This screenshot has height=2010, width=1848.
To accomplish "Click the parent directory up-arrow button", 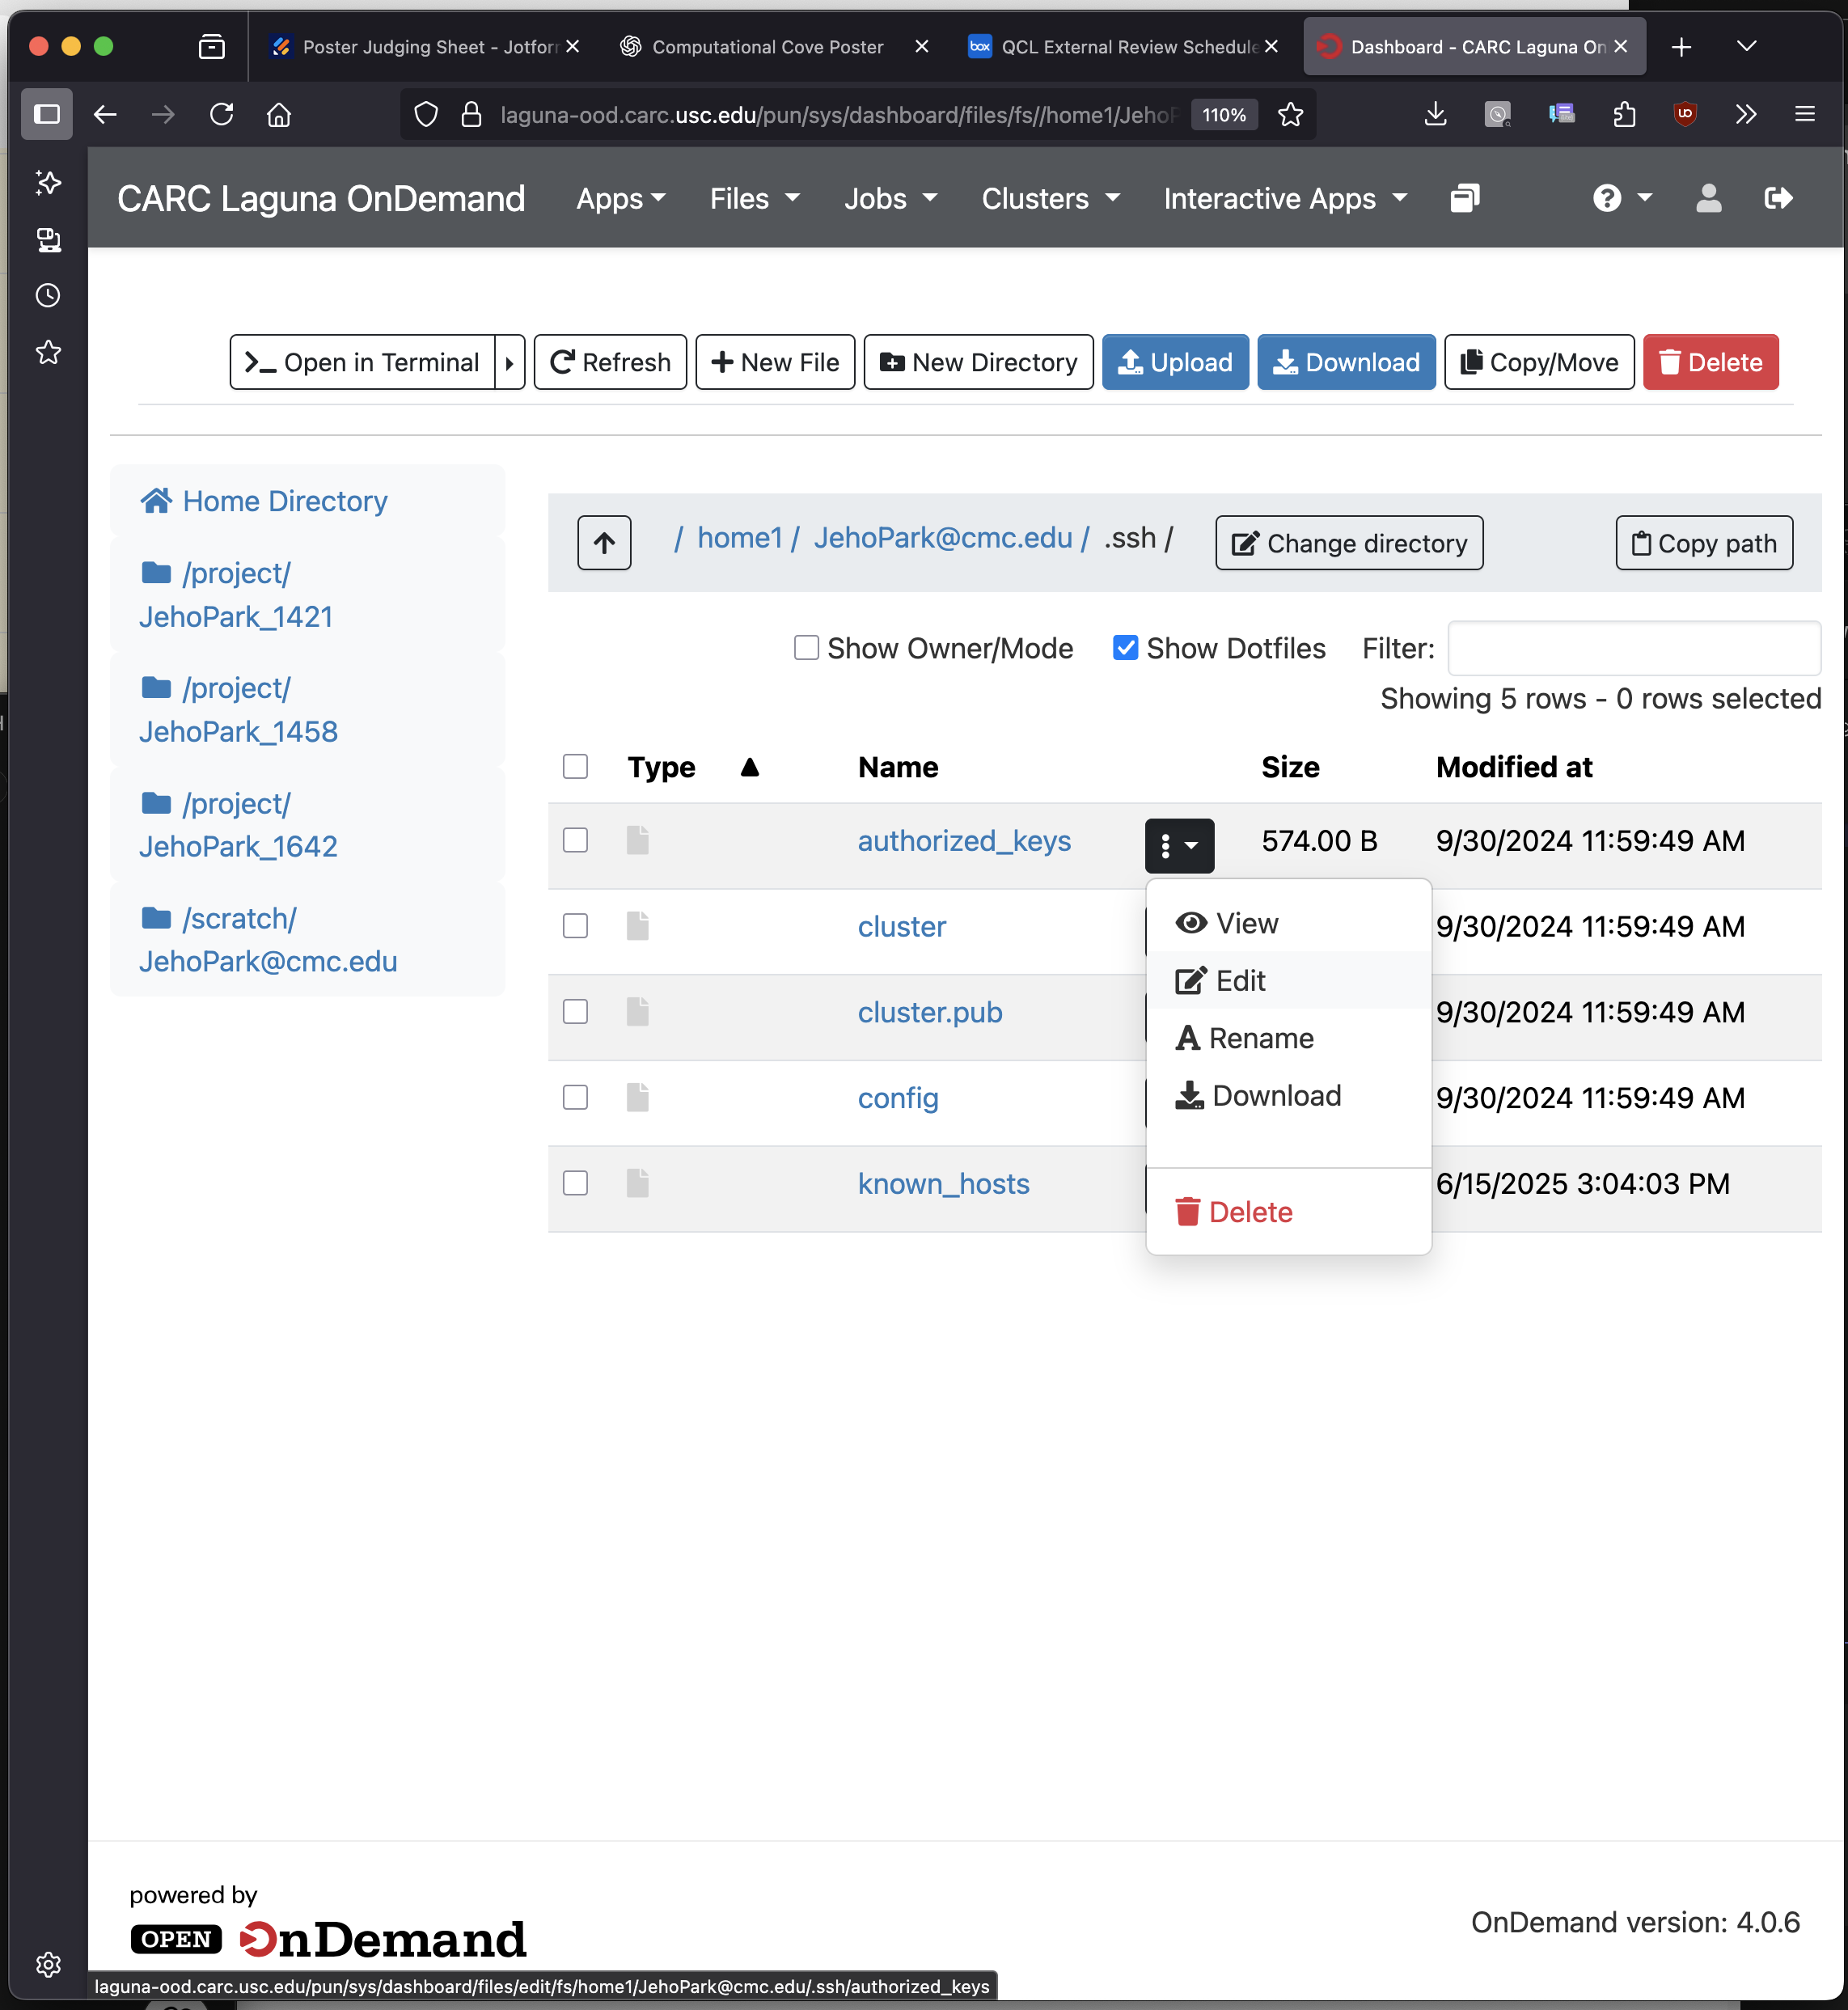I will click(x=604, y=543).
